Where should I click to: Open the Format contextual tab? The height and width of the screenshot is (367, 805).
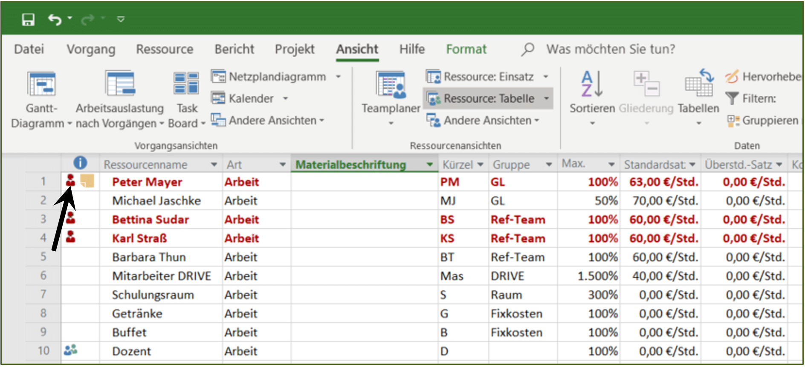coord(466,49)
